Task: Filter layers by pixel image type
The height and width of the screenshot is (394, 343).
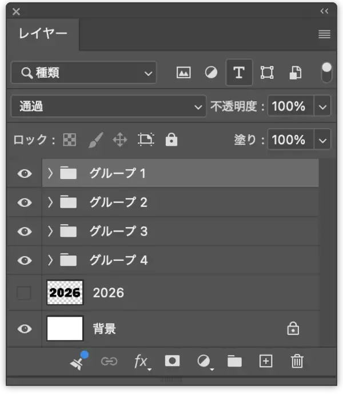Action: coord(184,73)
